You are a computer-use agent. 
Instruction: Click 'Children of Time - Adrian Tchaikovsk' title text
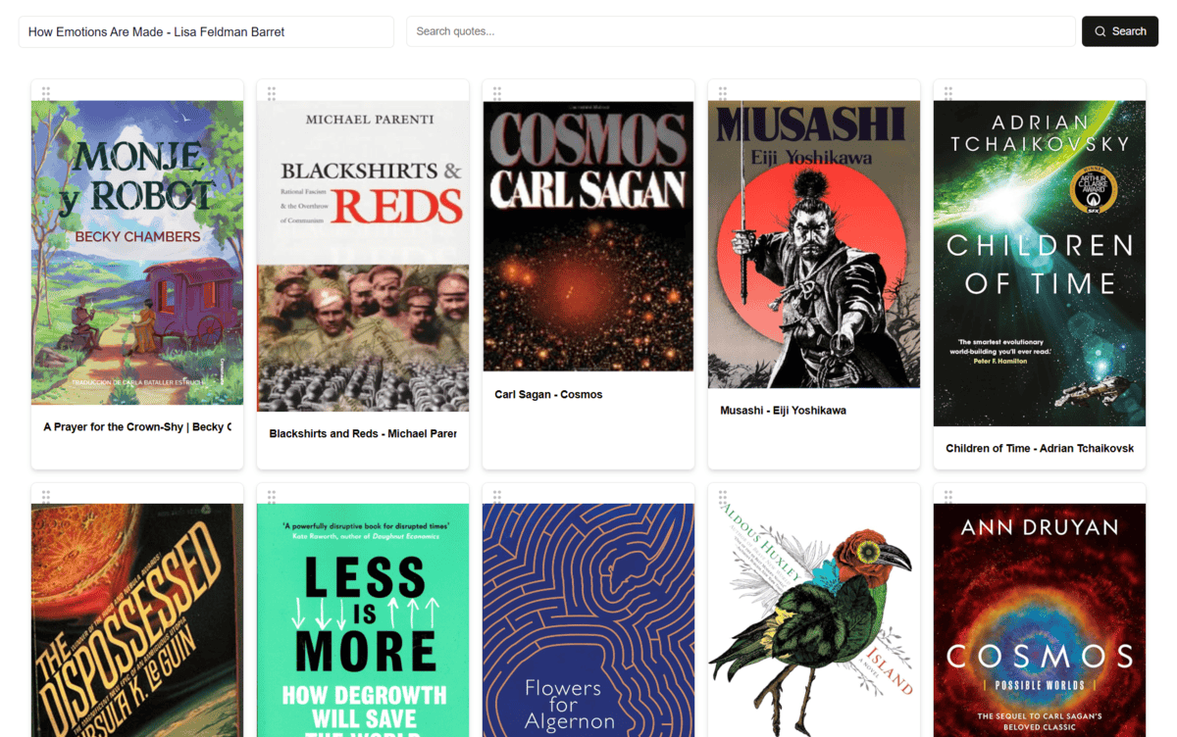(x=1040, y=448)
